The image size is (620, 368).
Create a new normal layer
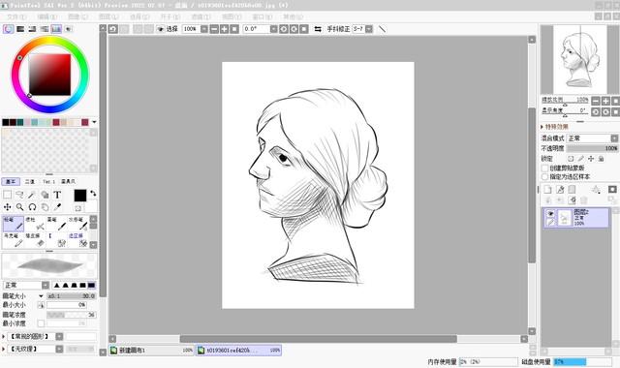(x=547, y=190)
